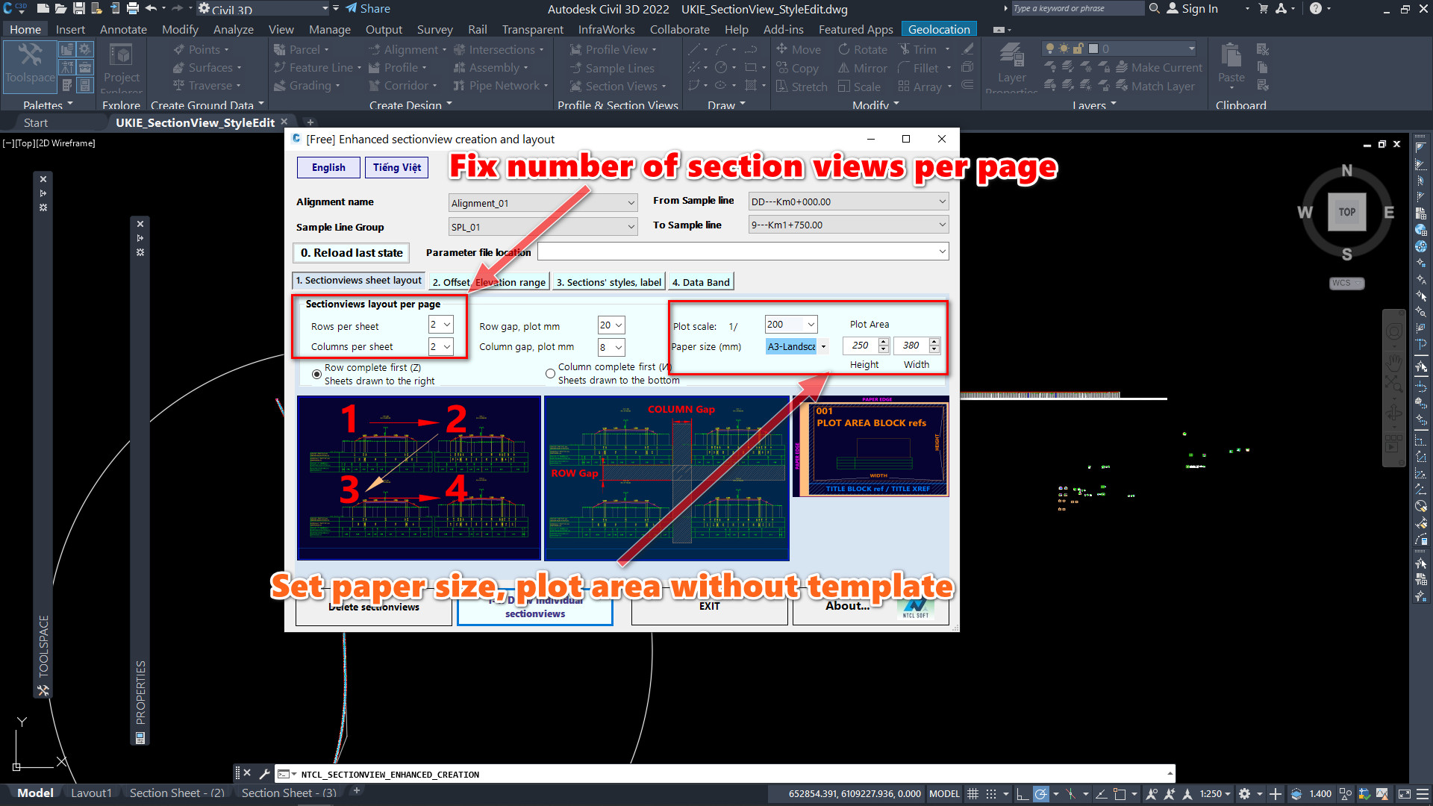Open the Plot scale 200 dropdown

(x=811, y=325)
